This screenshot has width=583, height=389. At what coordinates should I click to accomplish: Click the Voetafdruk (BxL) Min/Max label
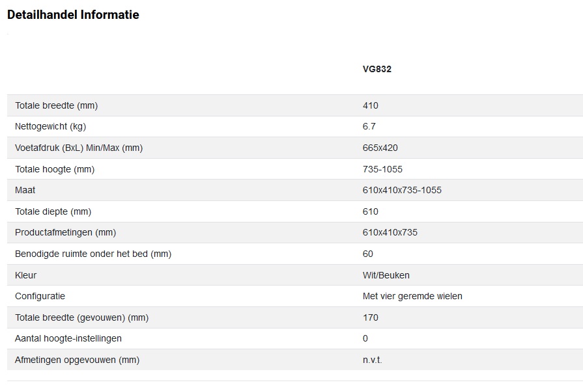(x=78, y=148)
